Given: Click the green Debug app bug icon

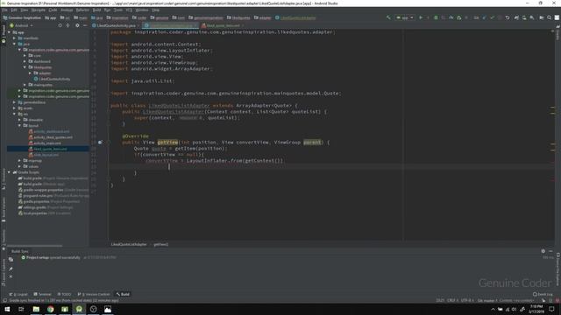Looking at the screenshot, I should pyautogui.click(x=436, y=17).
